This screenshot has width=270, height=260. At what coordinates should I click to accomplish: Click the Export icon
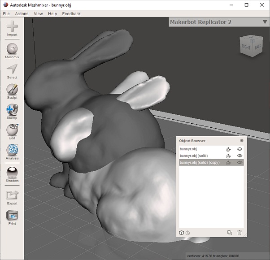pyautogui.click(x=12, y=195)
